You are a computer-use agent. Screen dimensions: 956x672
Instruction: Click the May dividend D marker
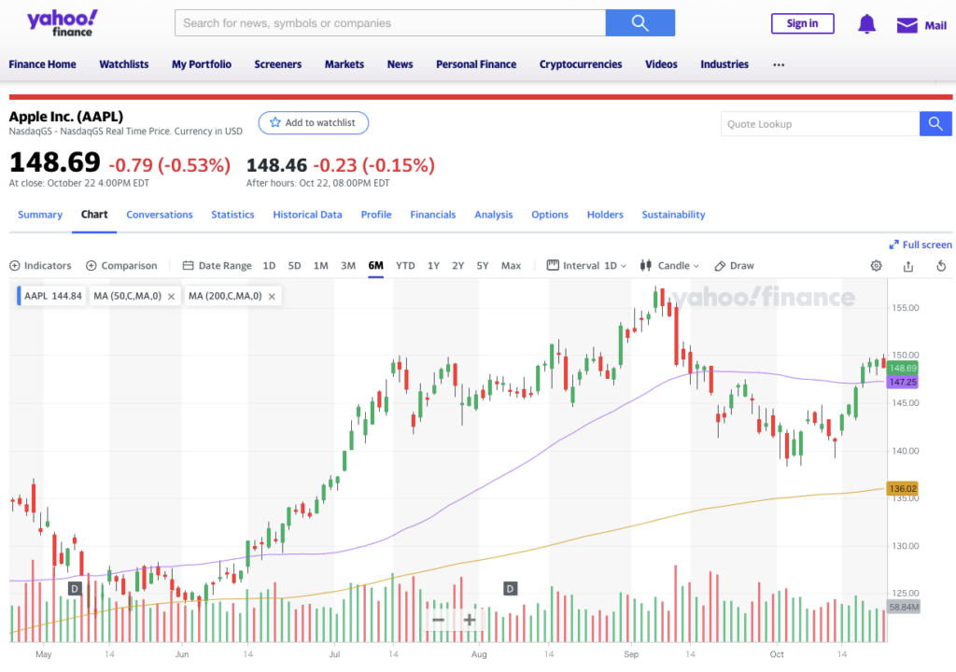coord(75,588)
